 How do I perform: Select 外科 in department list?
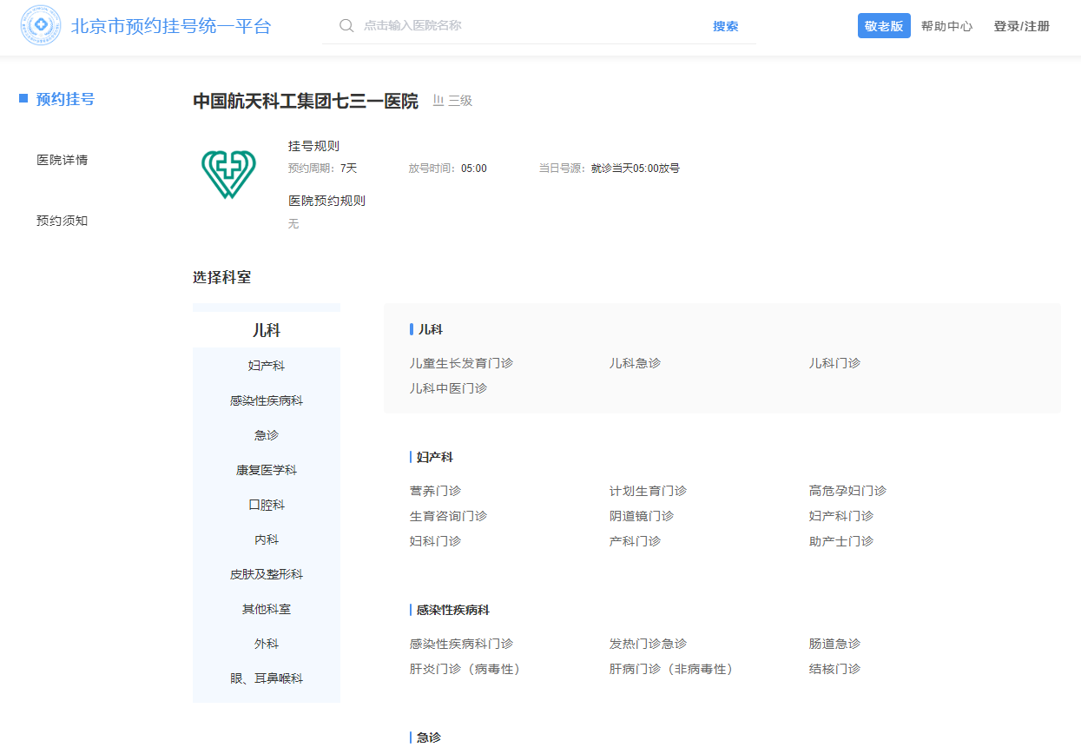pyautogui.click(x=267, y=644)
